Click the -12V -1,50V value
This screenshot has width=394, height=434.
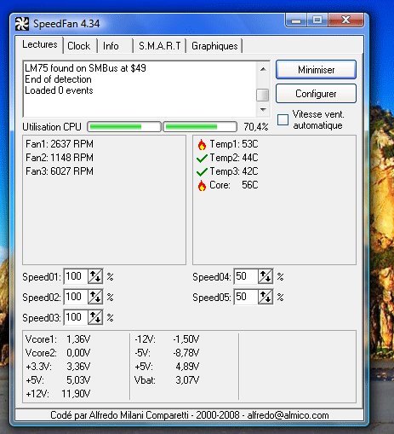click(x=186, y=339)
